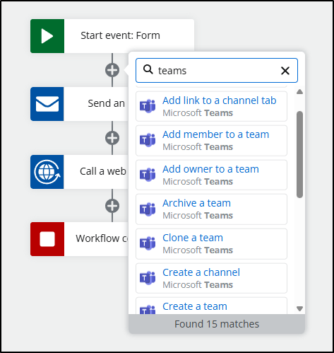Click the green Start event play icon

[x=47, y=36]
